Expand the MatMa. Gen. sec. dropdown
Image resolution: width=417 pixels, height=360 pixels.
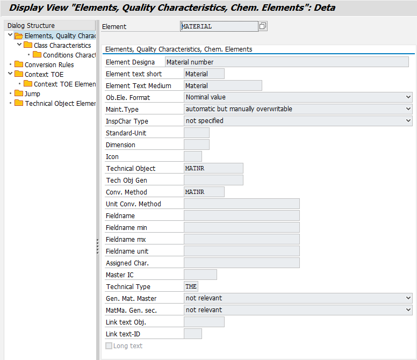(409, 310)
